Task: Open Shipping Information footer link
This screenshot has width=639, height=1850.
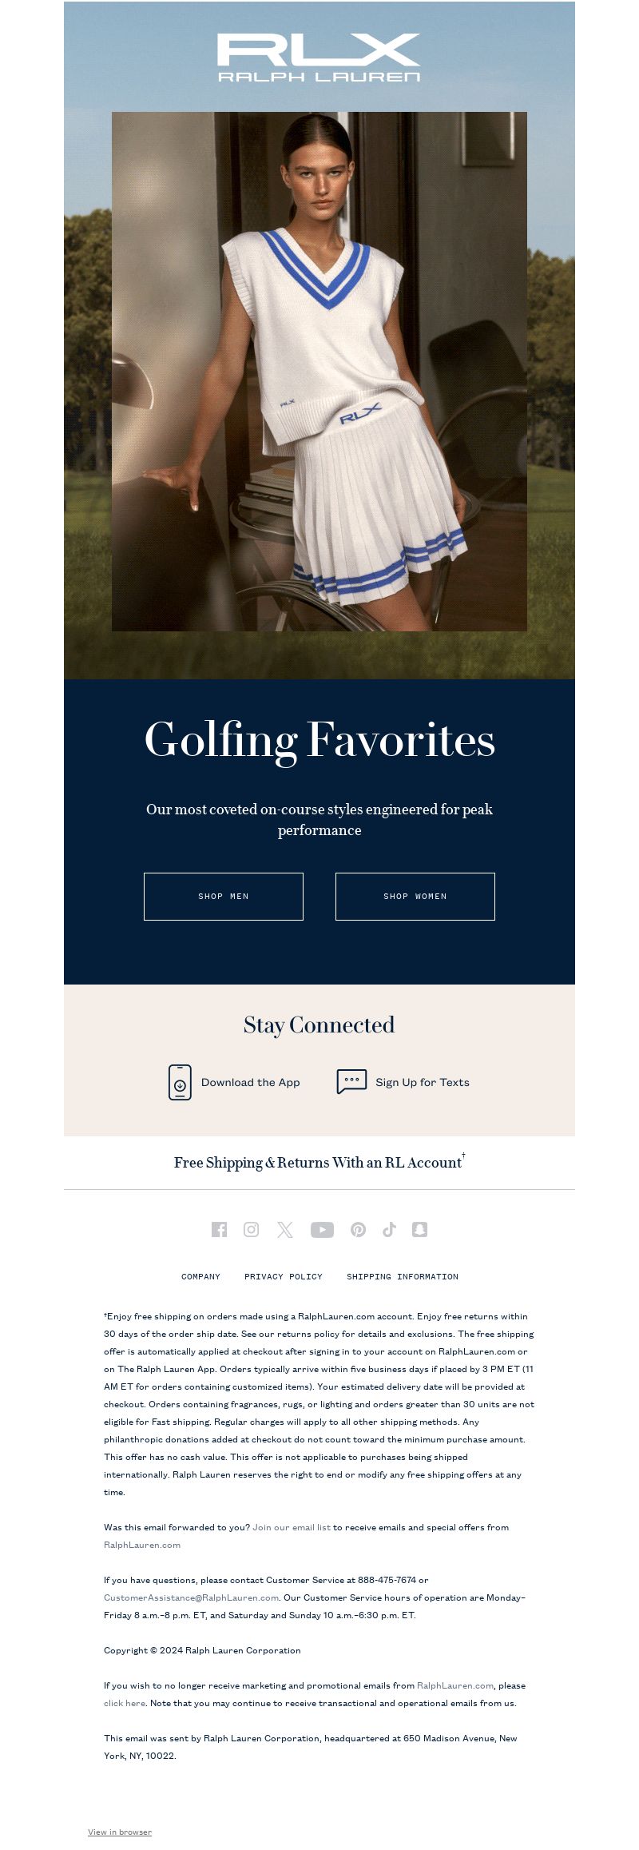Action: click(x=403, y=1276)
